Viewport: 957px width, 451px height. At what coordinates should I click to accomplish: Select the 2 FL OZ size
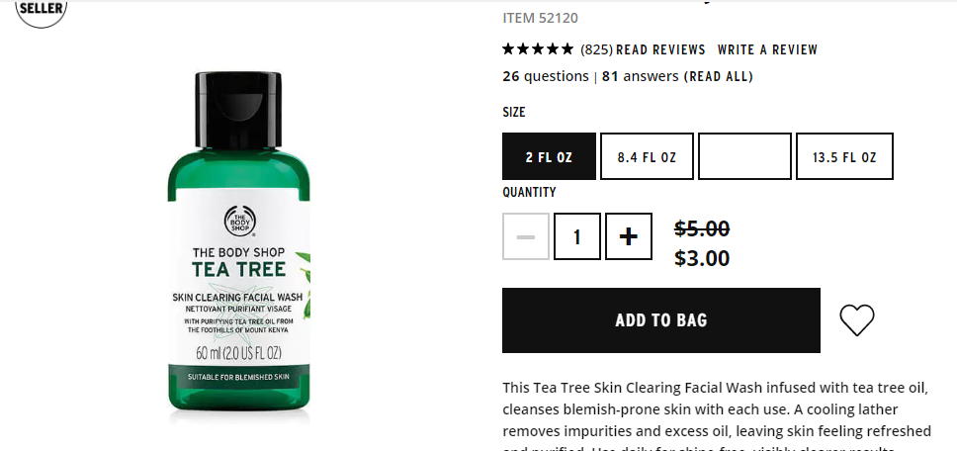pos(549,156)
